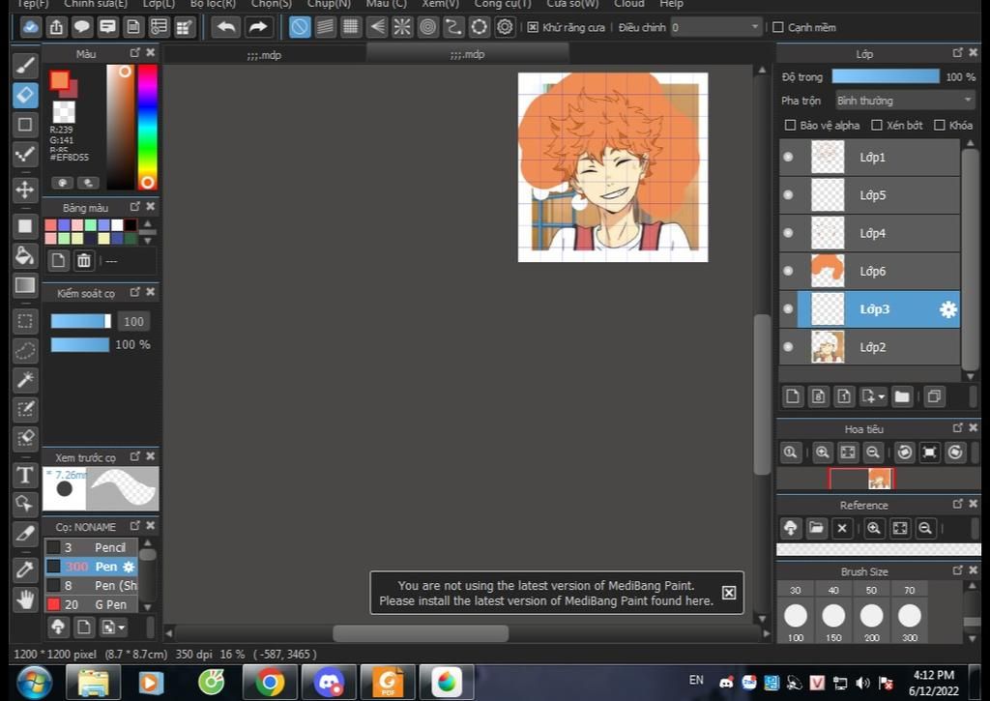
Task: Select the Eraser tool
Action: (25, 96)
